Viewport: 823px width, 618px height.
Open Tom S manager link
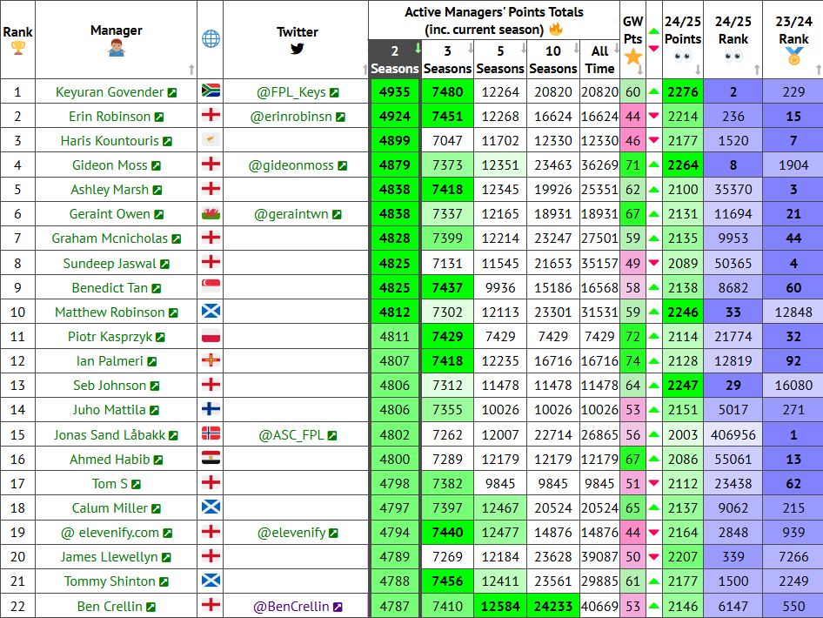point(116,484)
